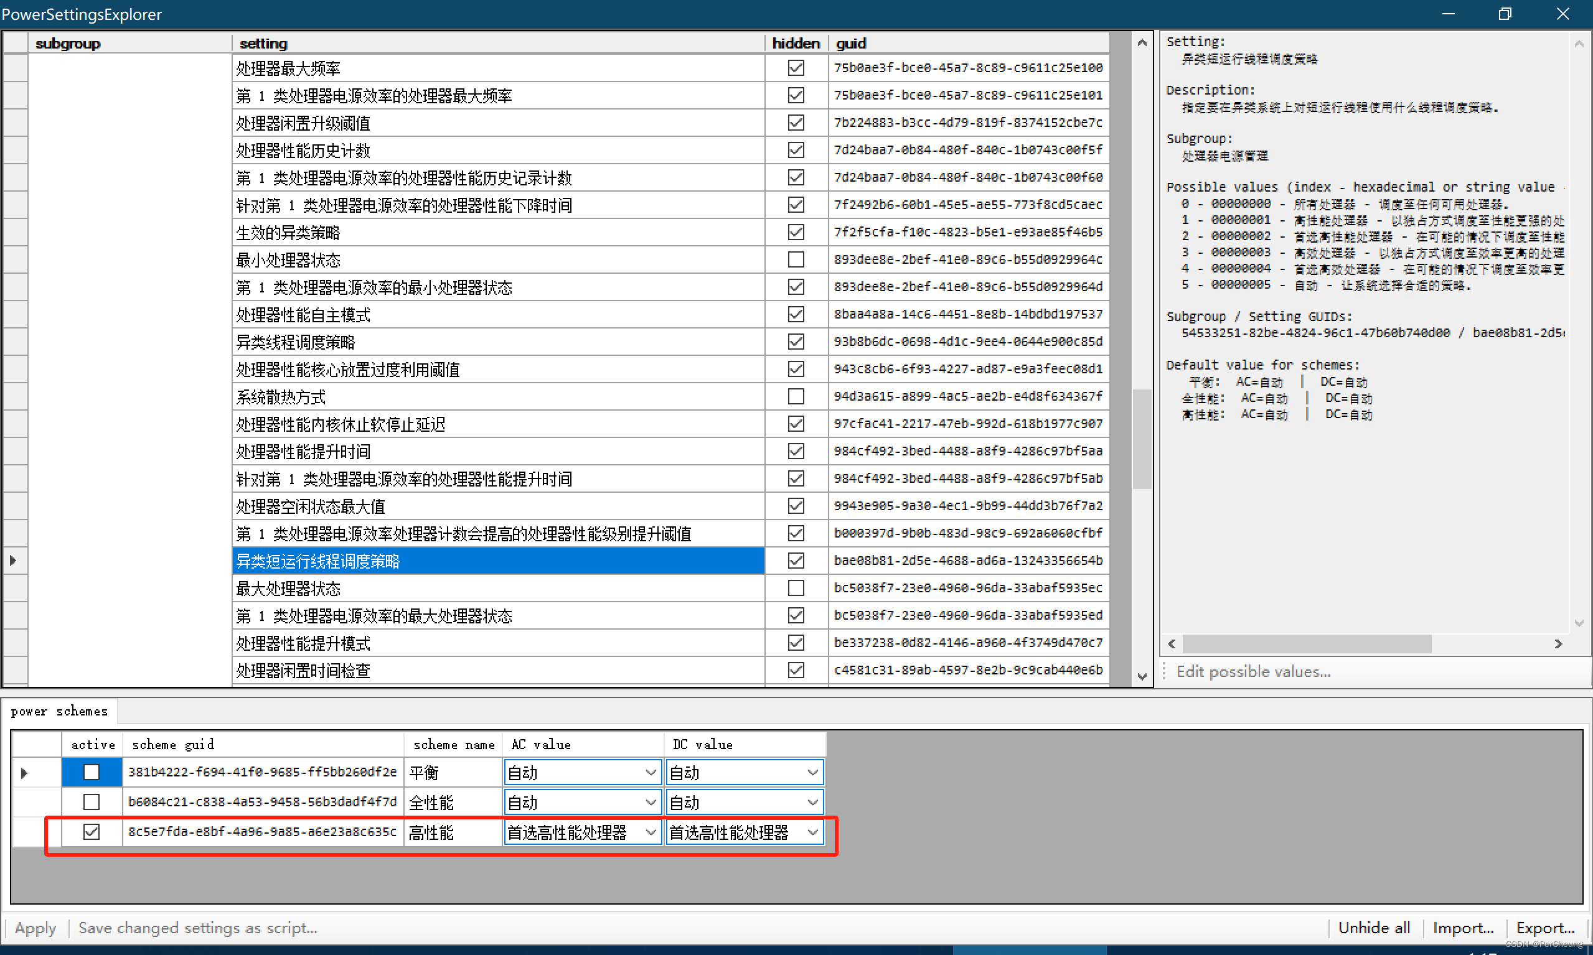Expand AC value dropdown for 全性能 scheme

tap(651, 803)
